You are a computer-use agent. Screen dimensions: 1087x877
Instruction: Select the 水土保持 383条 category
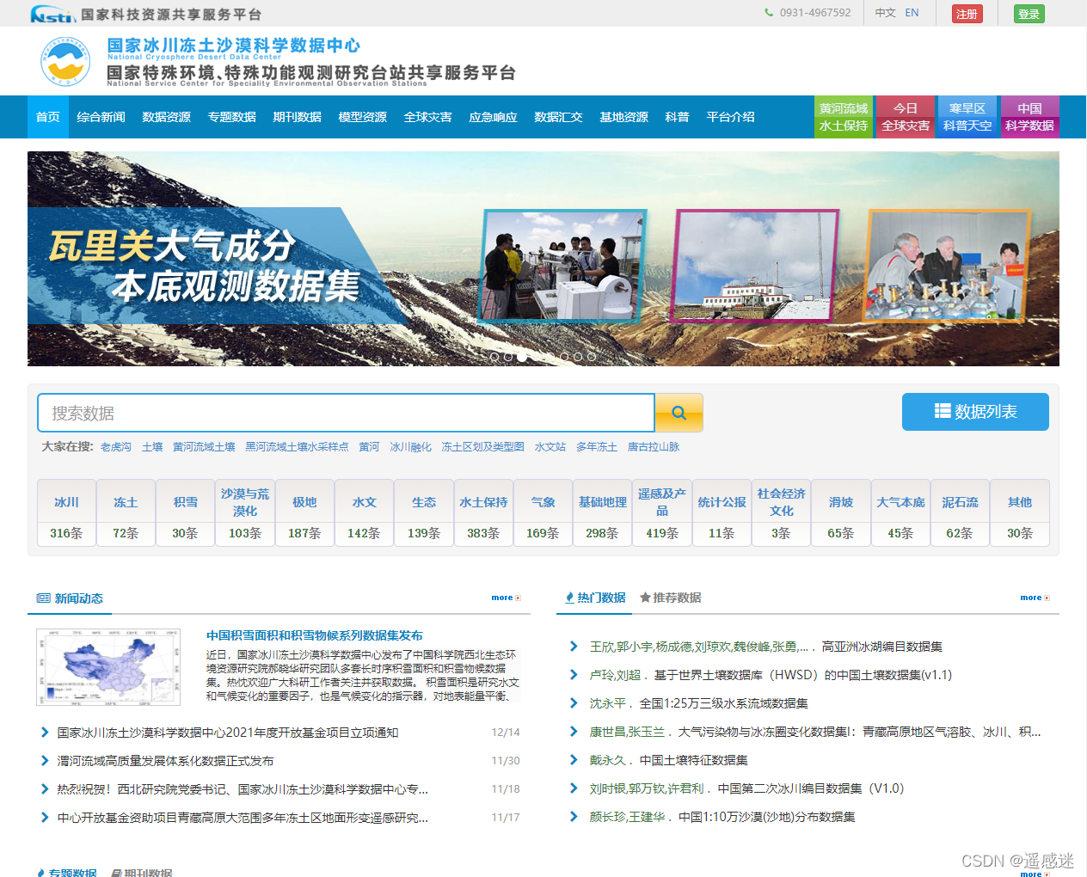pos(483,513)
